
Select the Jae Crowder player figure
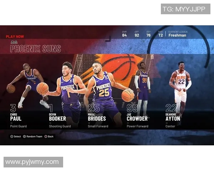(x=143, y=89)
